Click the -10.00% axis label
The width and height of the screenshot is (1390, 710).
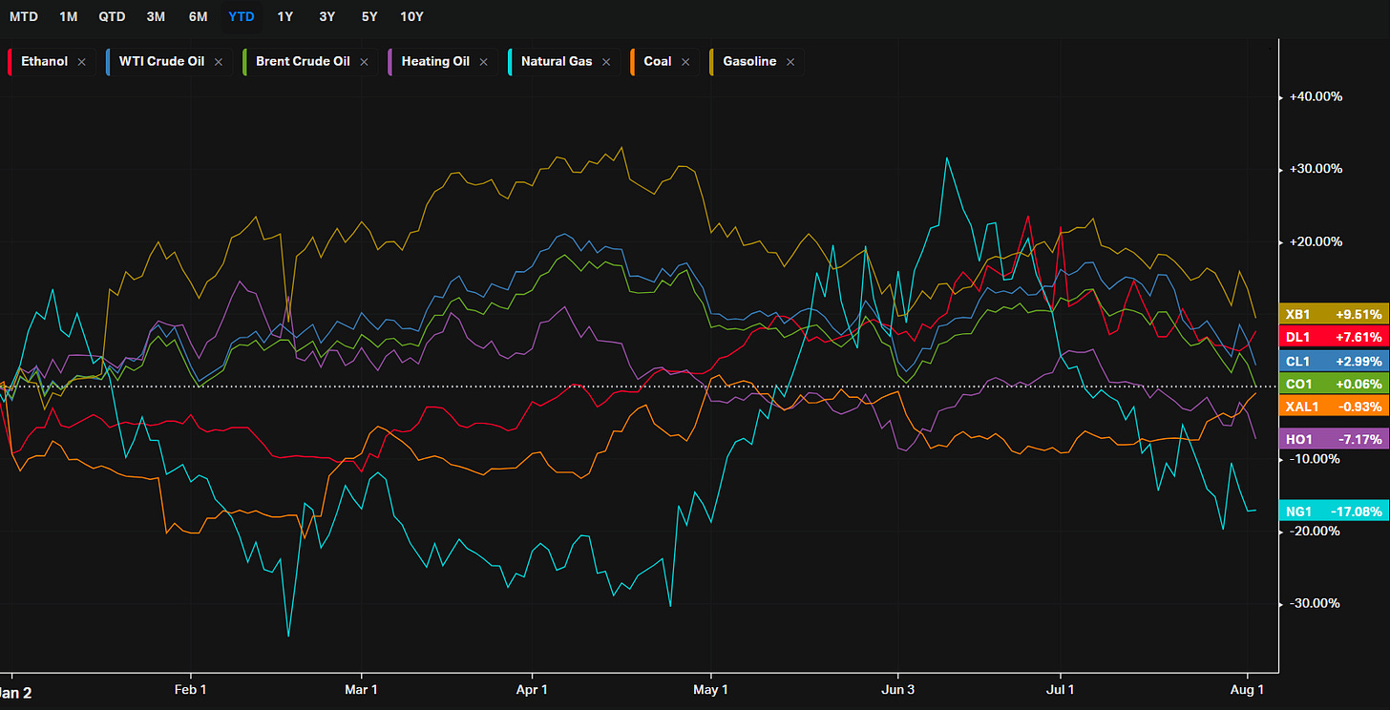point(1316,459)
